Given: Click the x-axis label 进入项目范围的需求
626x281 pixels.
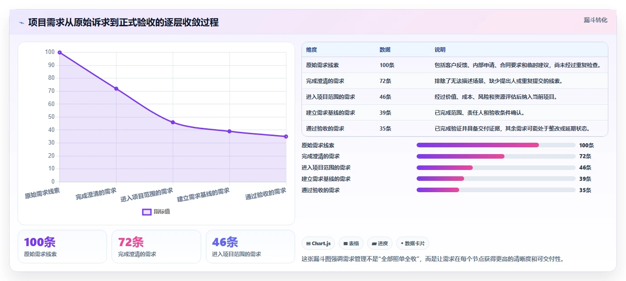Looking at the screenshot, I should (147, 195).
